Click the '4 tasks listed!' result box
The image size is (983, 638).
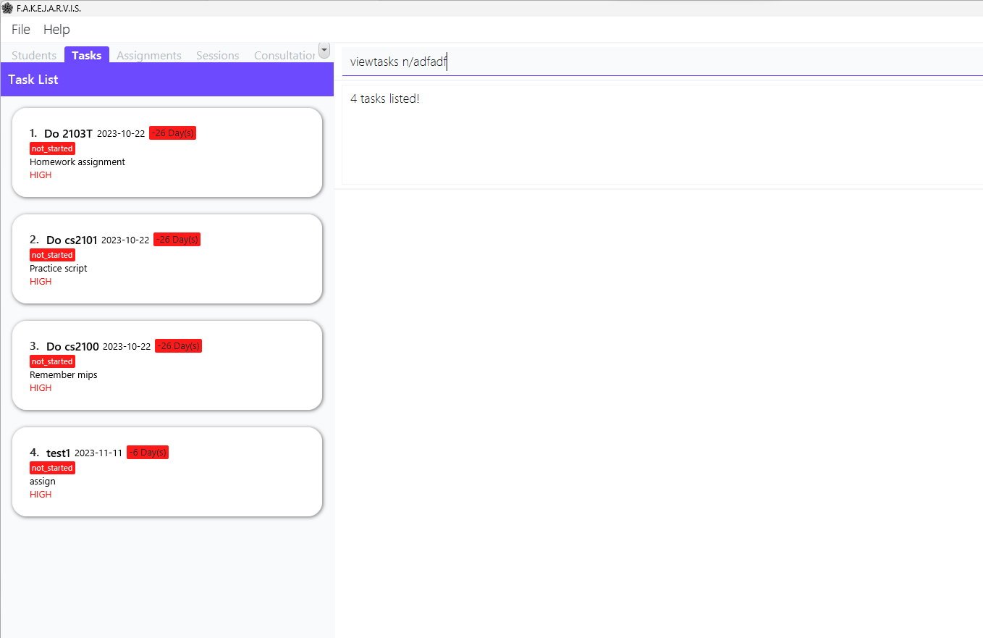(662, 135)
